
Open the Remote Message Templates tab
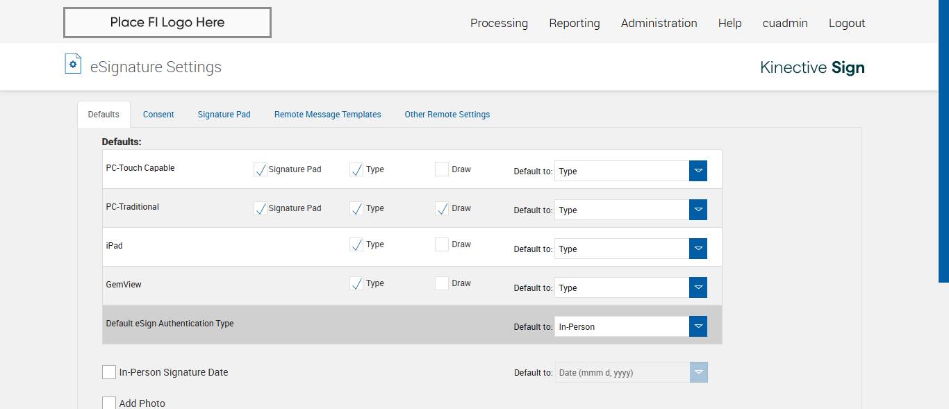pyautogui.click(x=327, y=115)
